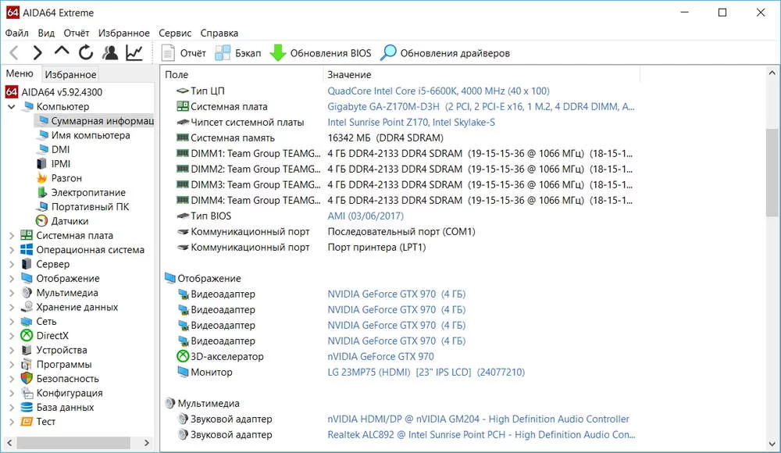Collapse the Компьютер tree node

pyautogui.click(x=11, y=107)
